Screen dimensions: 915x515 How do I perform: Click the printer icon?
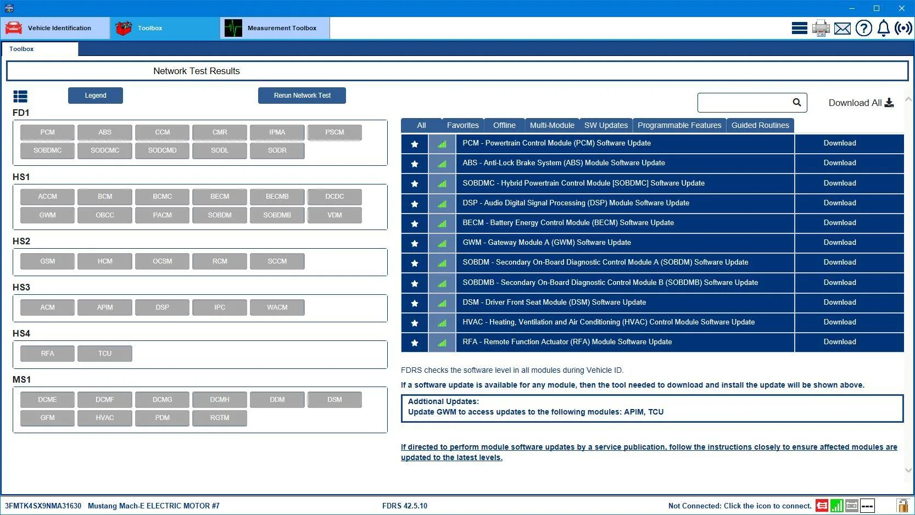pyautogui.click(x=821, y=28)
